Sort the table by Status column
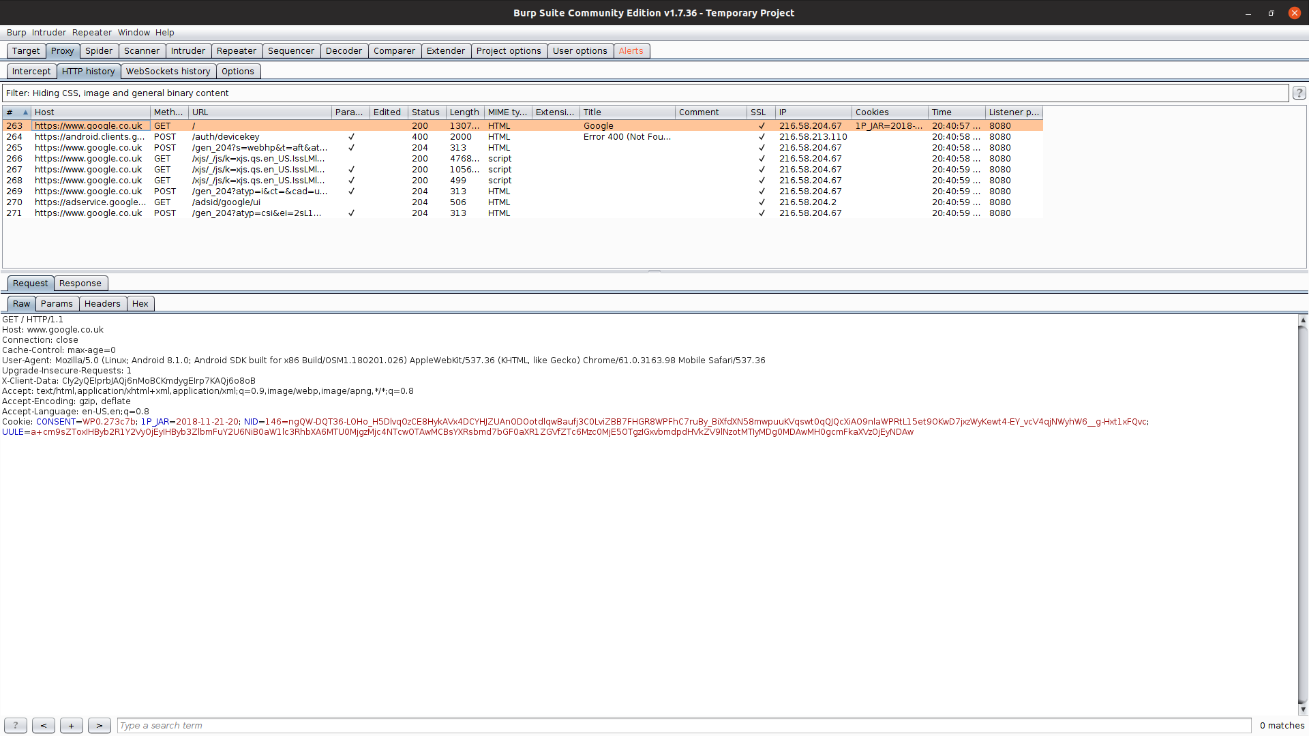This screenshot has height=736, width=1309. click(425, 112)
